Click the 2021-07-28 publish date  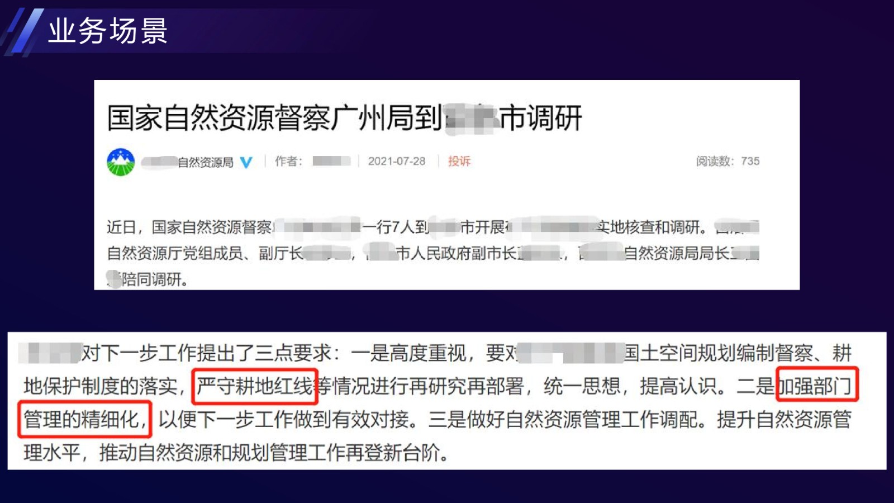396,161
